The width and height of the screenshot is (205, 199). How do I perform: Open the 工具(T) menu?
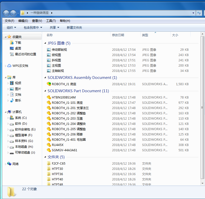click(51, 21)
